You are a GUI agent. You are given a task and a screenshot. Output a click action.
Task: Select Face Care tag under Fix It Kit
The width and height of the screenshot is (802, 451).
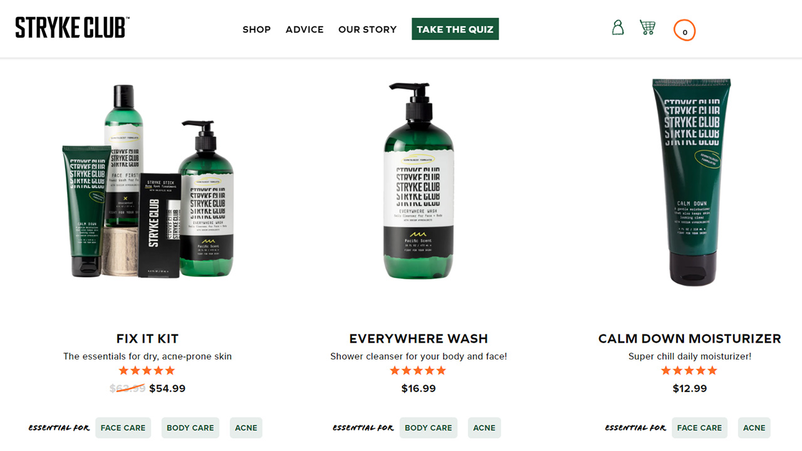point(123,428)
